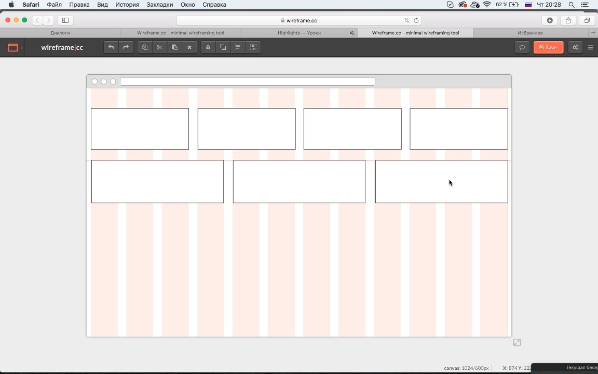Show Safari downloads arrow button
The width and height of the screenshot is (598, 374).
pyautogui.click(x=550, y=20)
